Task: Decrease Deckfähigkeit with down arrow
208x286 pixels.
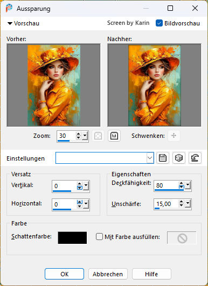Action: (x=182, y=188)
